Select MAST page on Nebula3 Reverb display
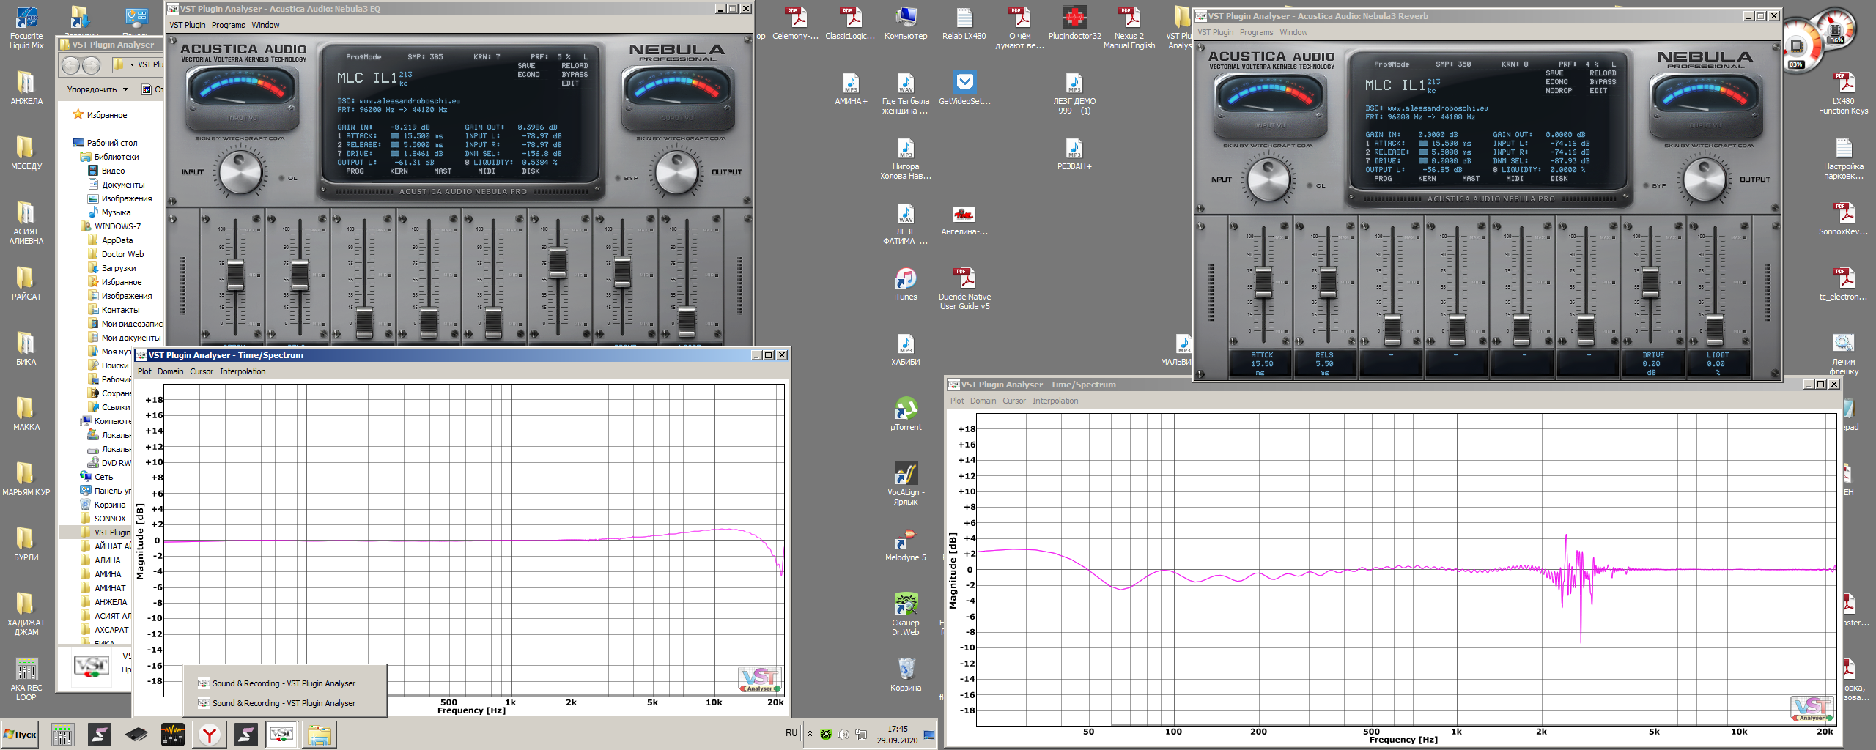This screenshot has height=750, width=1876. pos(1471,179)
